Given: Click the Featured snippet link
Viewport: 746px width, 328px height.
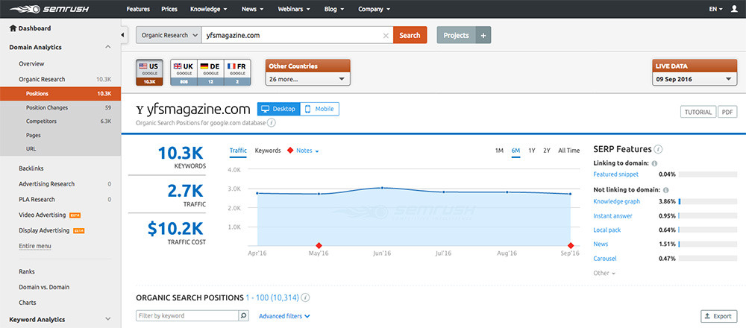Looking at the screenshot, I should coord(615,174).
